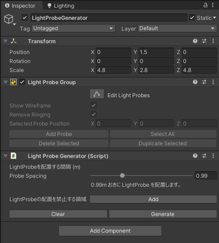Click the Scale property label
Image resolution: width=219 pixels, height=243 pixels.
point(16,70)
